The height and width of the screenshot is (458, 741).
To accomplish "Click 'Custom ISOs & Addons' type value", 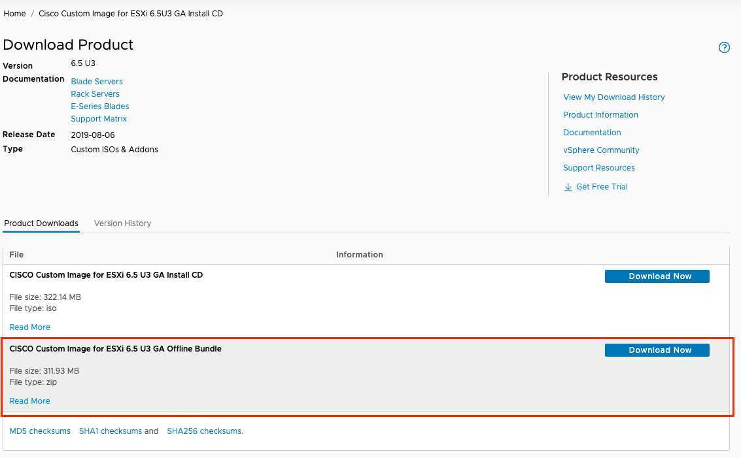I will pos(114,149).
